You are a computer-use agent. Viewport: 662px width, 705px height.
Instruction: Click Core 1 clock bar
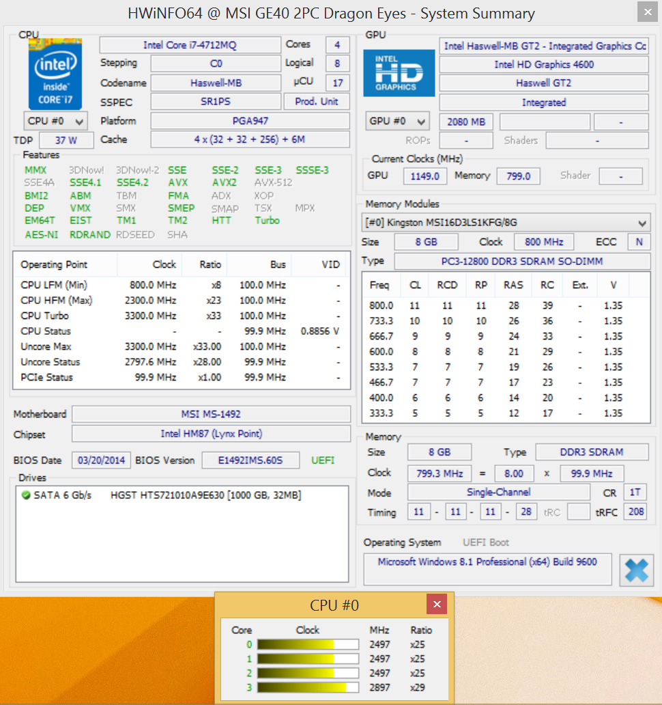coord(308,659)
